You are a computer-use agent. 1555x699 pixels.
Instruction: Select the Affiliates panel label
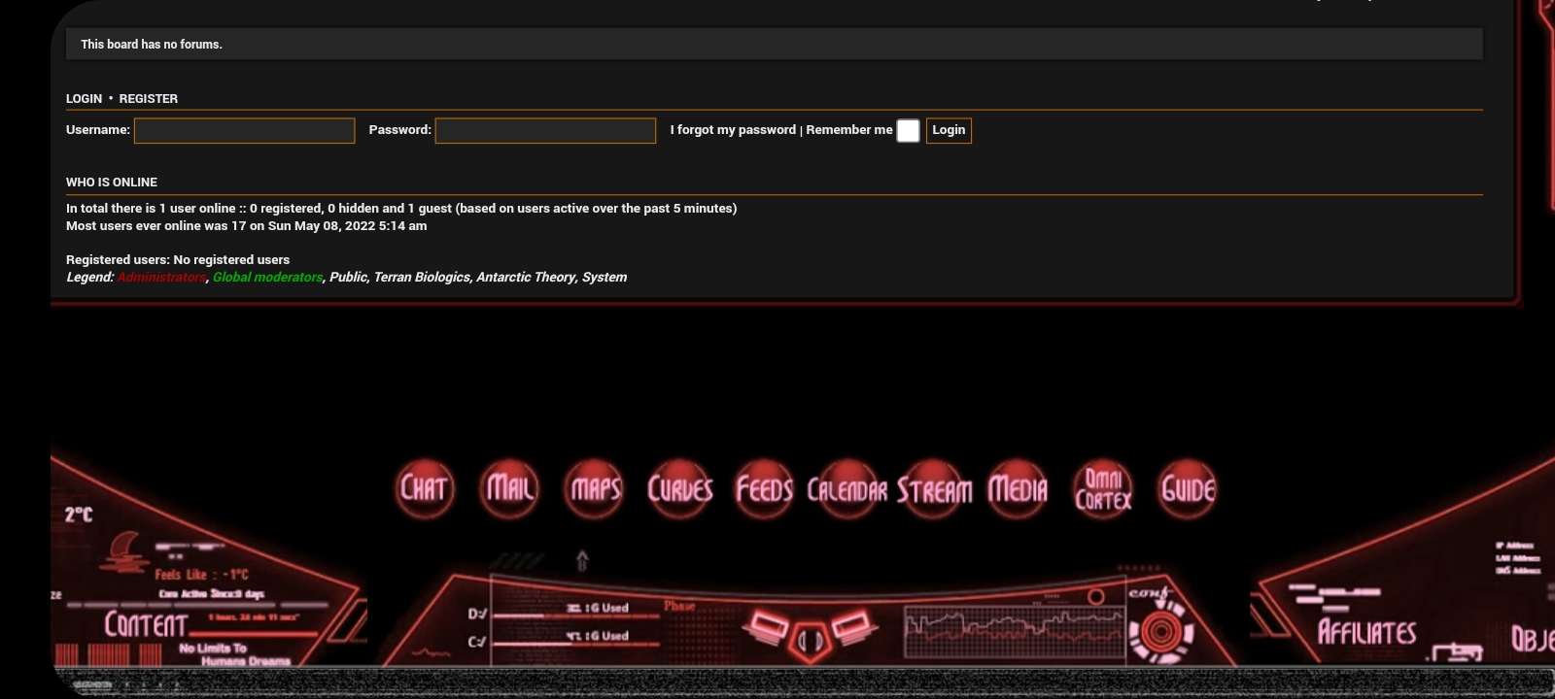tap(1366, 633)
